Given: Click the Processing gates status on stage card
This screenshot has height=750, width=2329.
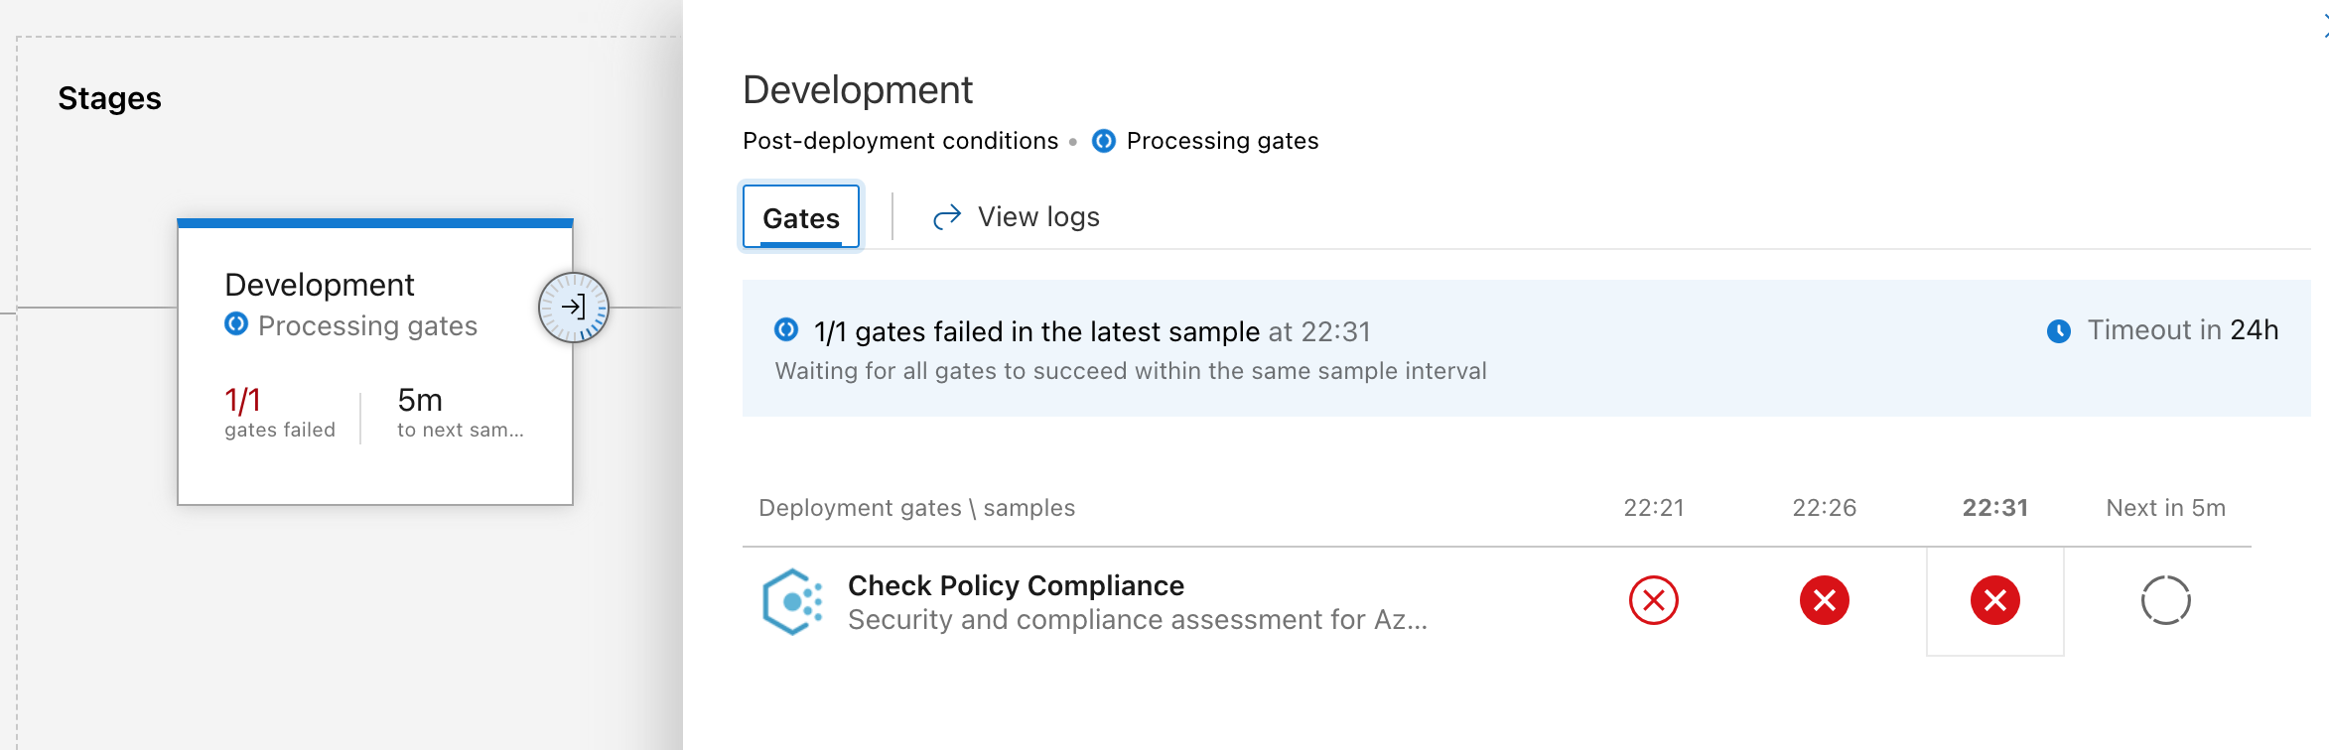Looking at the screenshot, I should pyautogui.click(x=366, y=325).
